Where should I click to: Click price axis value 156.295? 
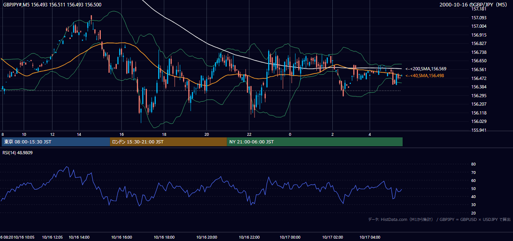tap(479, 96)
